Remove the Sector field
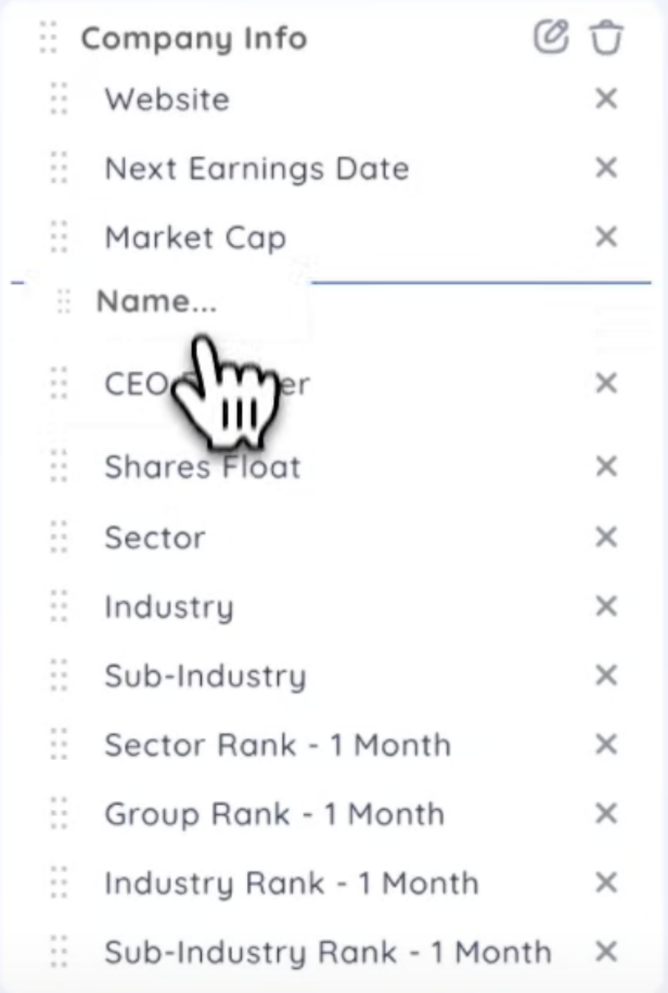This screenshot has height=993, width=668. point(606,537)
